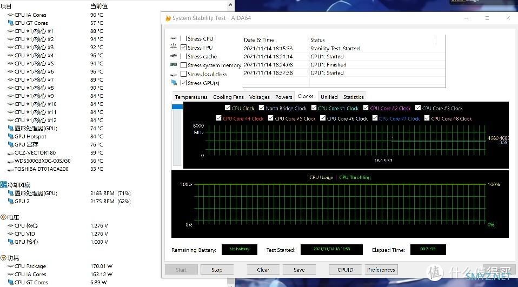The width and height of the screenshot is (518, 287).
Task: Click the Stress cache chip icon
Action: coord(174,56)
